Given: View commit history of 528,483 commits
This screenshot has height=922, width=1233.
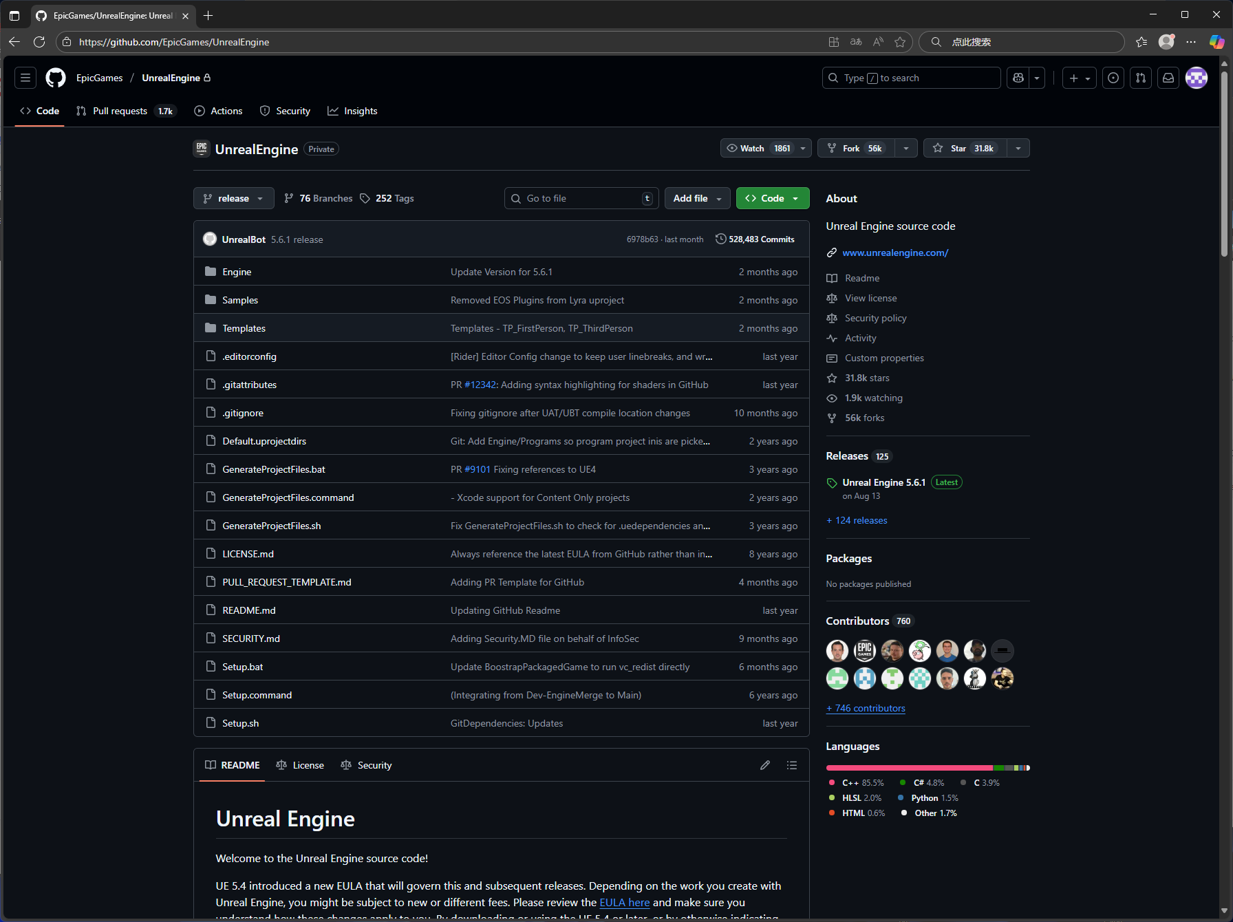Looking at the screenshot, I should [755, 239].
